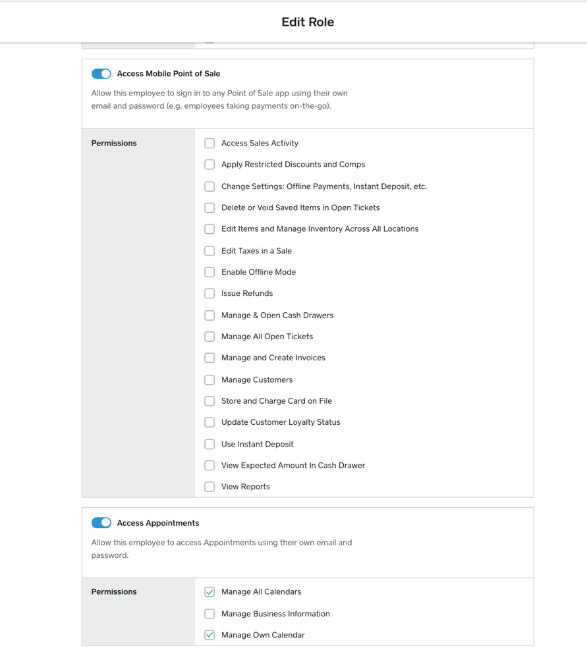This screenshot has height=658, width=587.
Task: Check Edit Taxes in a Sale
Action: [x=210, y=251]
